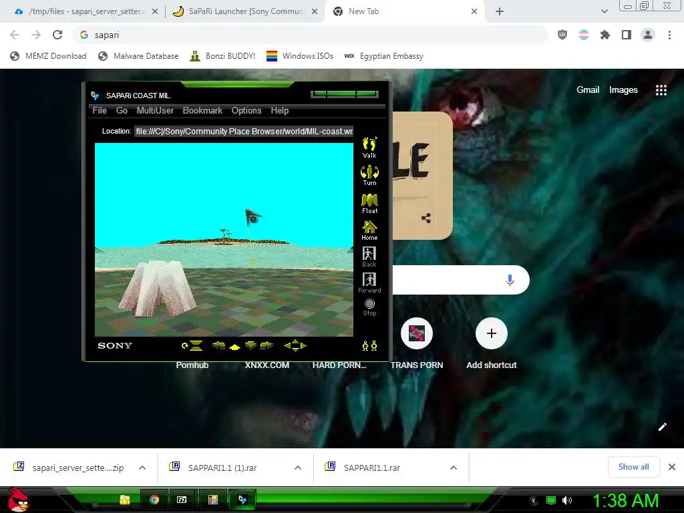The width and height of the screenshot is (684, 513).
Task: Toggle the Chrome side panel icon
Action: (627, 35)
